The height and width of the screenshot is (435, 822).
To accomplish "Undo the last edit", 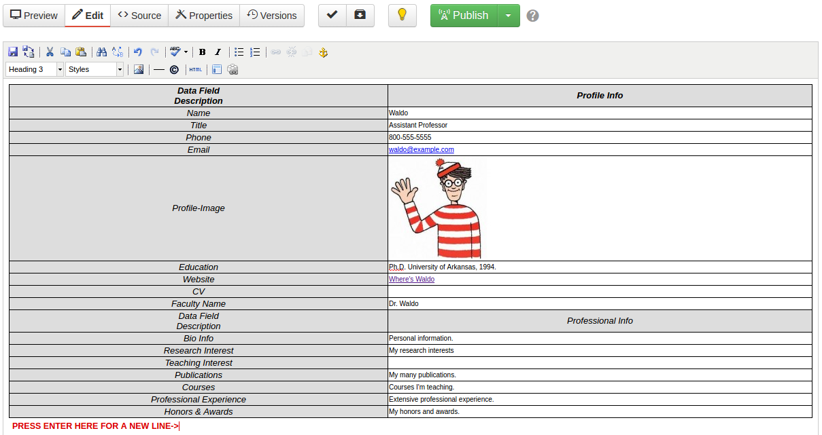I will coord(138,52).
